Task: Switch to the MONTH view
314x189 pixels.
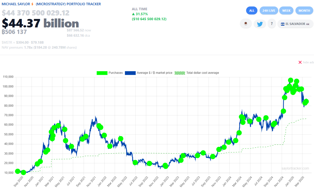Action: (x=304, y=10)
